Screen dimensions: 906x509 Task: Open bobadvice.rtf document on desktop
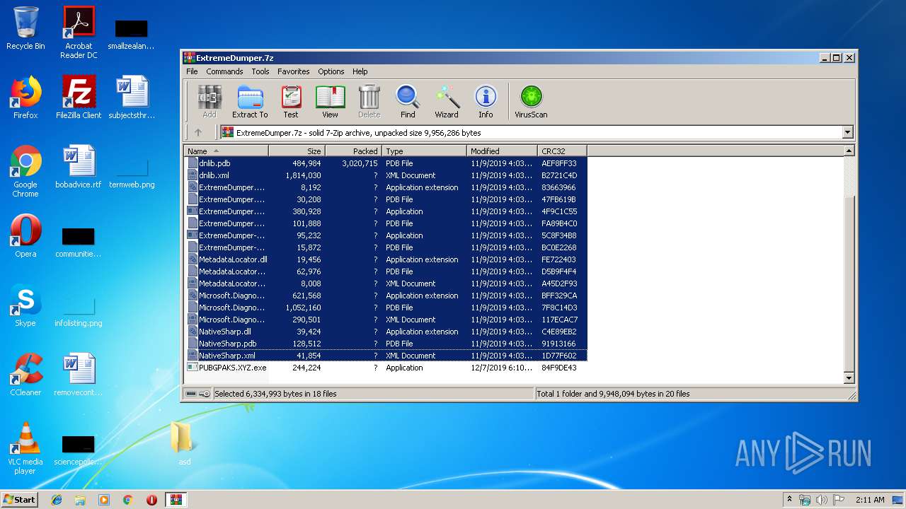[79, 167]
